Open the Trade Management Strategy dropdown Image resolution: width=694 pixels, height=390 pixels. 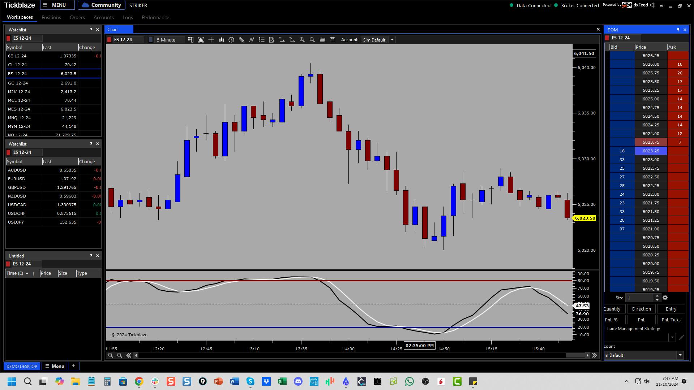coord(672,338)
